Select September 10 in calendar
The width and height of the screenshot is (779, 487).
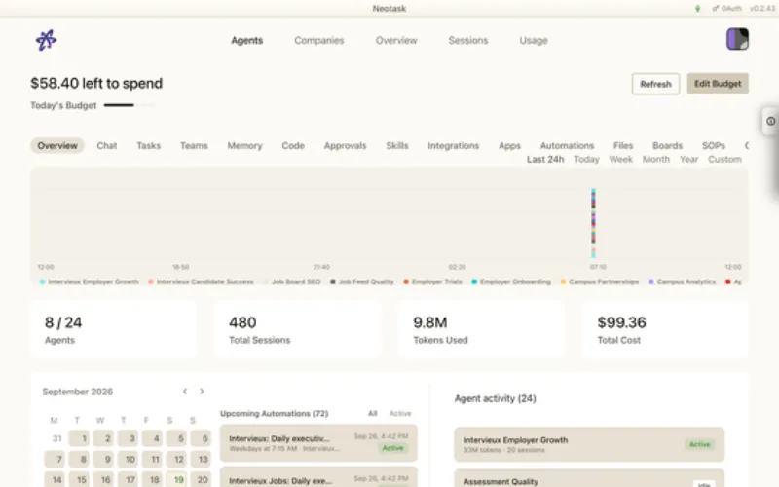129,459
